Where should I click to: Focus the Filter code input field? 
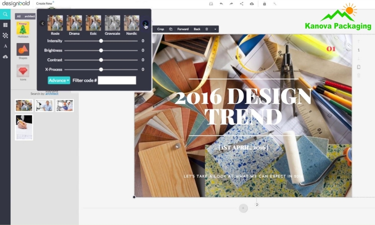coord(117,80)
